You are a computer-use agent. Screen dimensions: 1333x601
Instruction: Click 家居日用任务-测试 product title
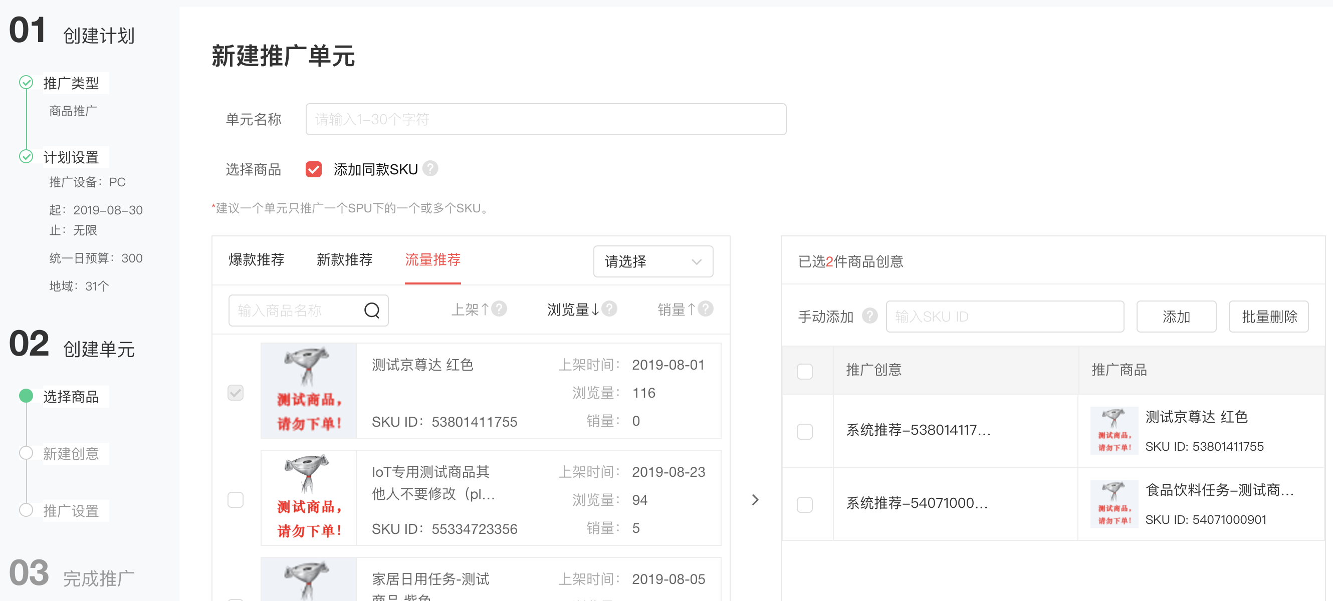pyautogui.click(x=430, y=579)
